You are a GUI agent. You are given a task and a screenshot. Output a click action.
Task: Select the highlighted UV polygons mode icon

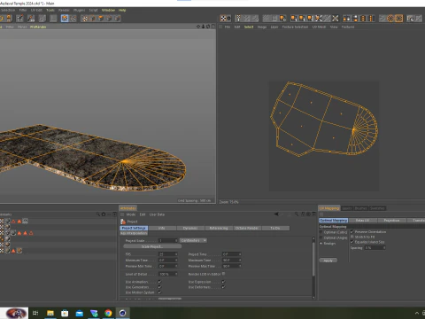(x=65, y=19)
